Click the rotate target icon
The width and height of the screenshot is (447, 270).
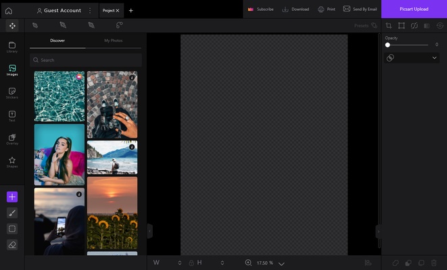click(x=440, y=26)
